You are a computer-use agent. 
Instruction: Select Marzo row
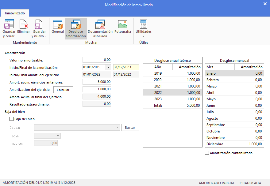(234, 86)
